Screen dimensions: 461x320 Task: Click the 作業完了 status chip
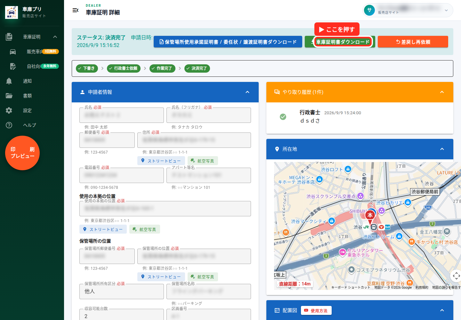(x=162, y=68)
